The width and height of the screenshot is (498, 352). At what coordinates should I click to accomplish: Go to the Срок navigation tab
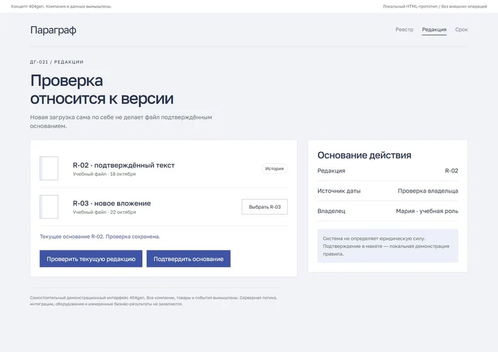tap(461, 29)
